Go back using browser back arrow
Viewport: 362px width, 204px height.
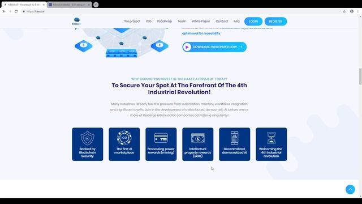pyautogui.click(x=4, y=11)
